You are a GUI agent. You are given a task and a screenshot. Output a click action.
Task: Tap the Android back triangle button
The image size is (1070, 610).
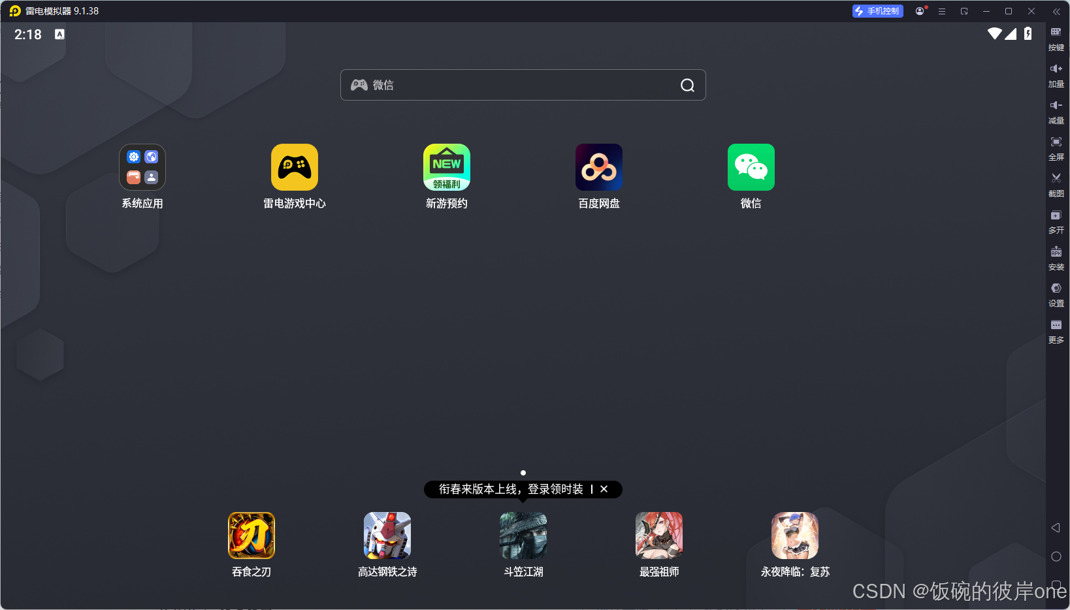(1056, 528)
